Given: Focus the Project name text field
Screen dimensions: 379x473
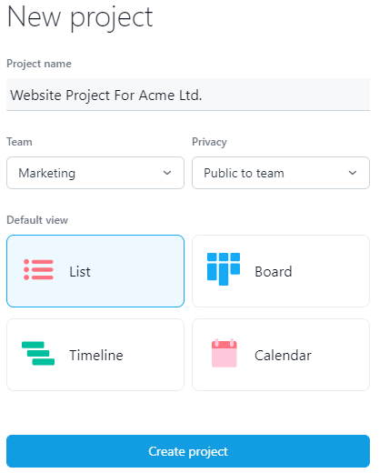Looking at the screenshot, I should click(188, 95).
